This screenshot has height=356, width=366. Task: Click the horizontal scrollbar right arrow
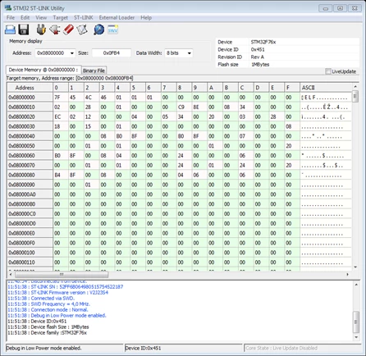[348, 274]
